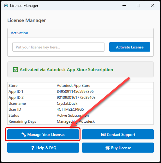The image size is (161, 163).
Task: Click the 'App ID 2' row label
Action: 16,98
